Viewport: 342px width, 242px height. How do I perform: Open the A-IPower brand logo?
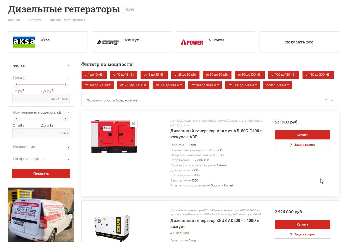click(x=192, y=42)
